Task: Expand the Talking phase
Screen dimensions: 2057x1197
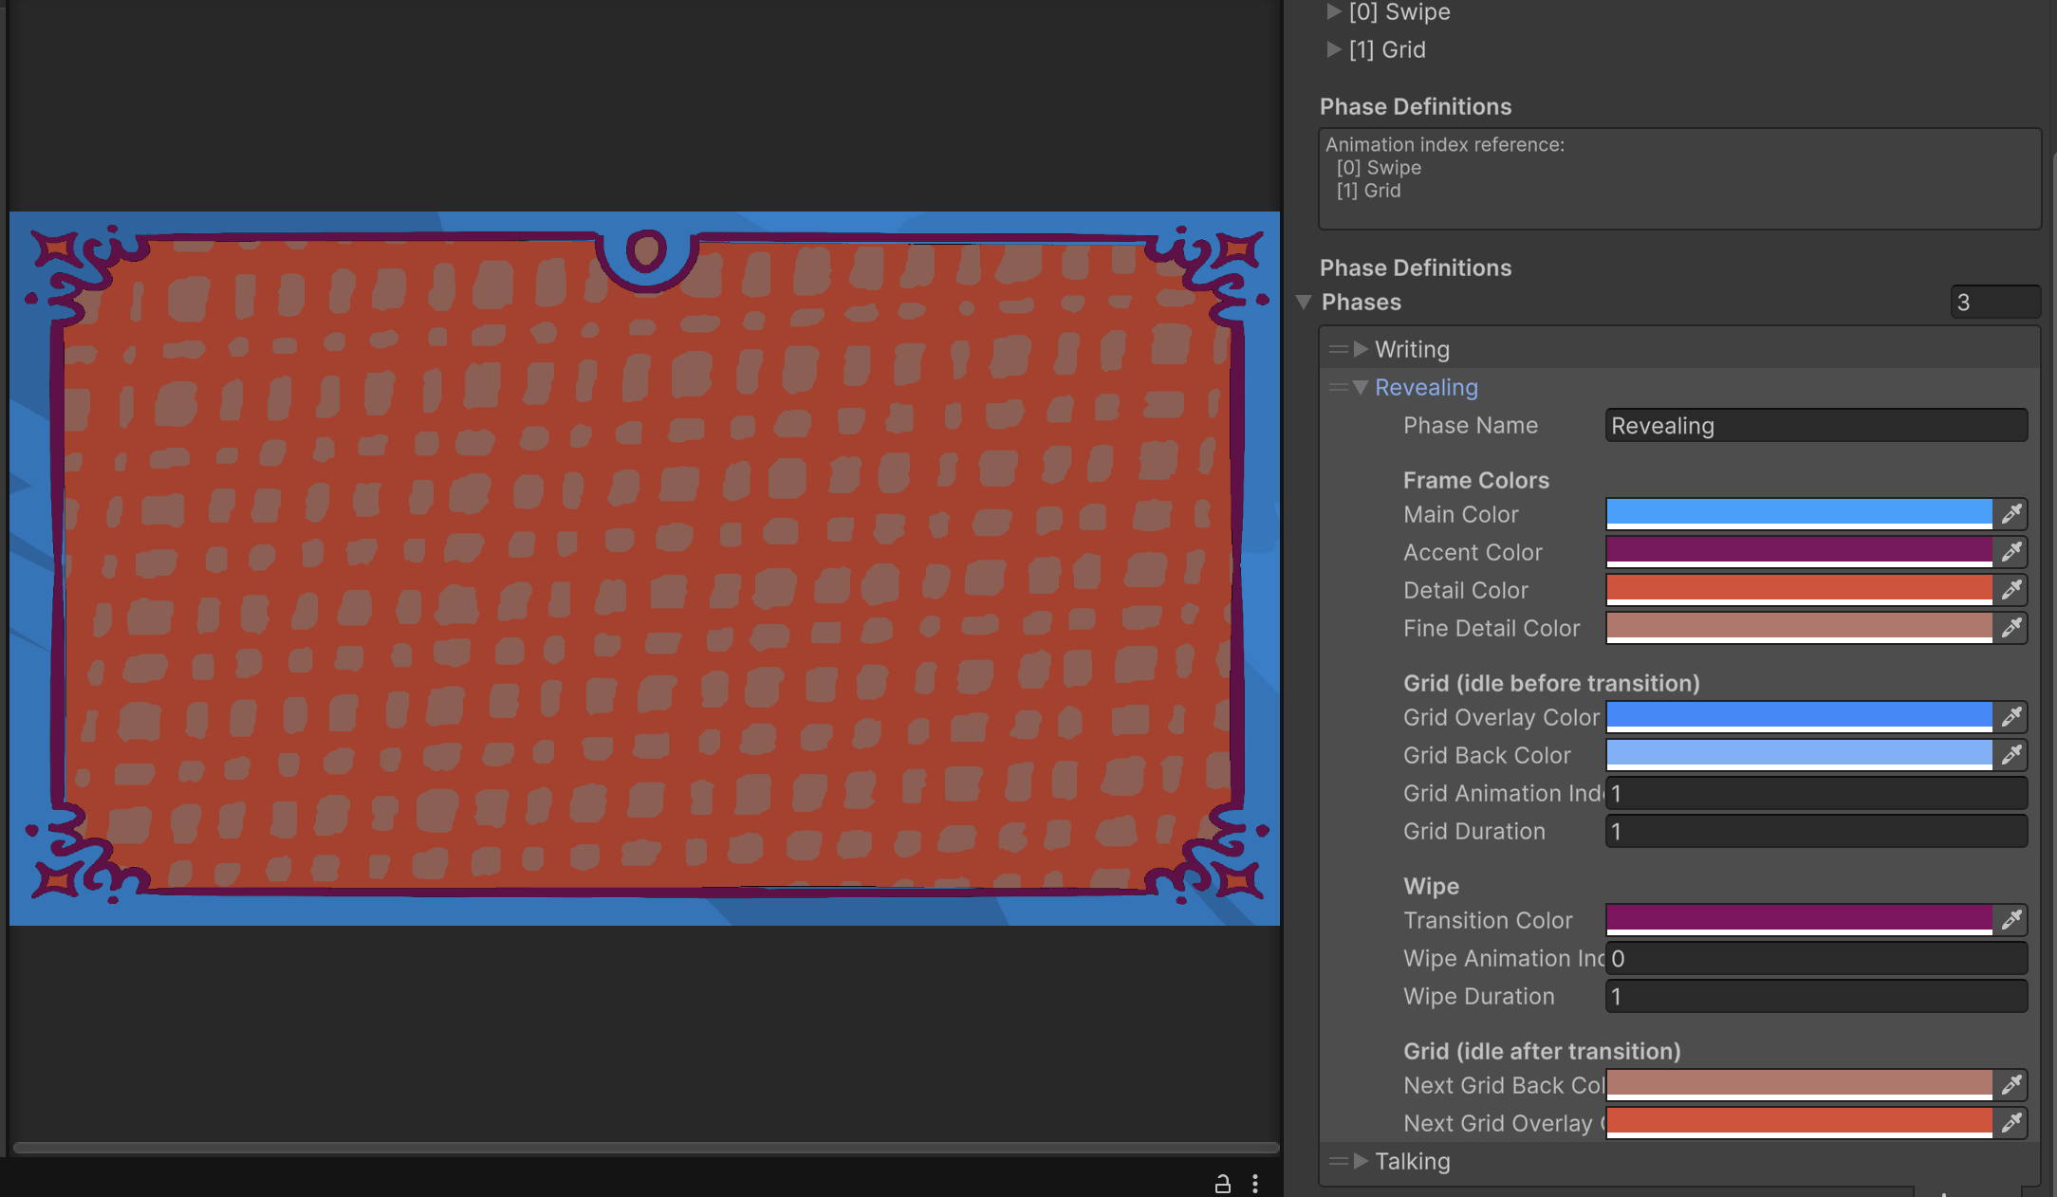Action: [x=1361, y=1161]
